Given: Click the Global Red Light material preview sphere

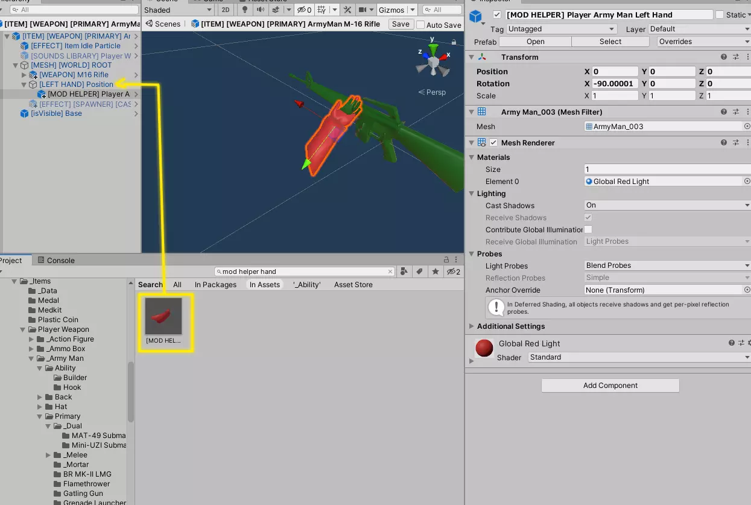Looking at the screenshot, I should click(x=484, y=348).
